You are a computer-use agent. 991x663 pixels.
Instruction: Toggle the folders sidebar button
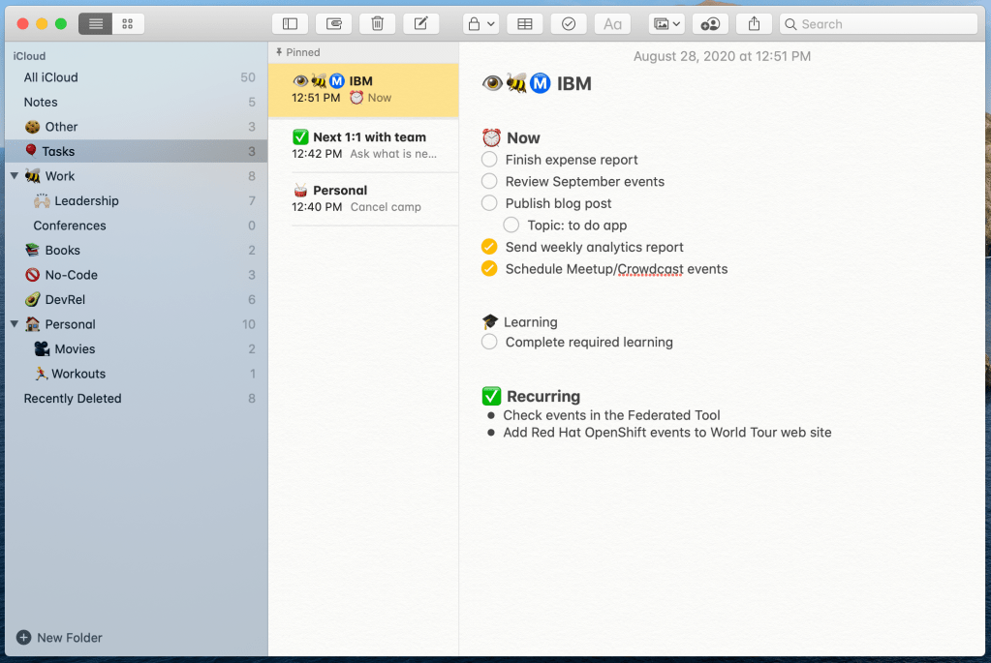[290, 24]
